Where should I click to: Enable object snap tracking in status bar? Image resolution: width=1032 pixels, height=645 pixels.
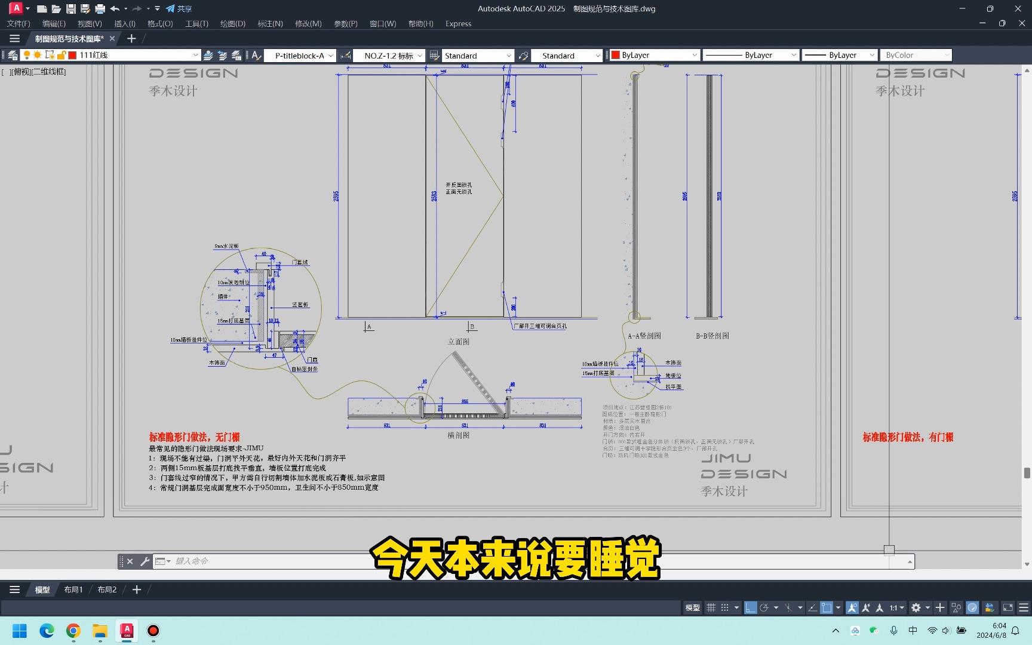click(812, 607)
